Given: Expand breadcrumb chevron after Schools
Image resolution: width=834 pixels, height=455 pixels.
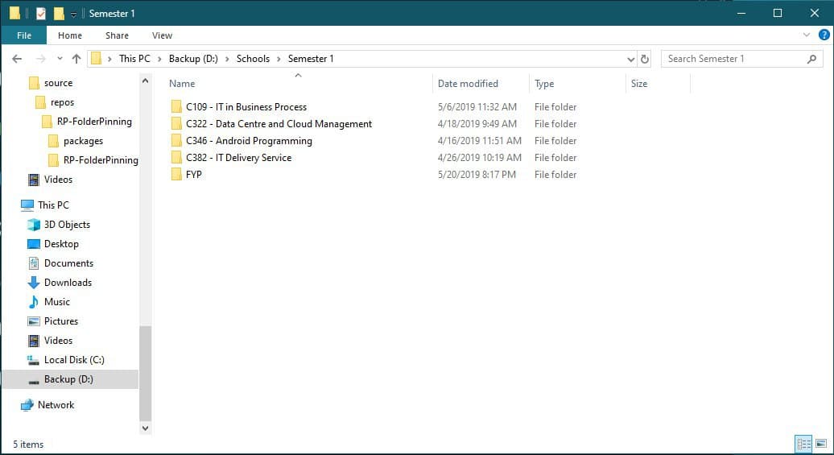Looking at the screenshot, I should pos(279,59).
